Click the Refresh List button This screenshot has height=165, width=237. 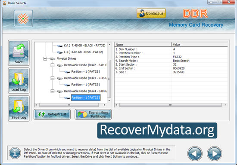click(x=52, y=114)
